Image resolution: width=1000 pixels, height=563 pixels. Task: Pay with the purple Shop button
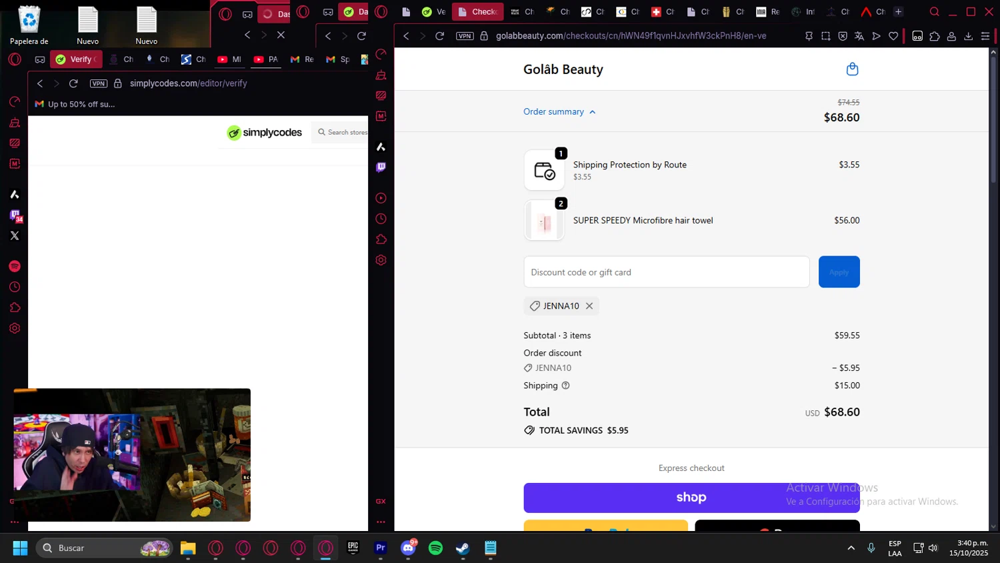[691, 498]
